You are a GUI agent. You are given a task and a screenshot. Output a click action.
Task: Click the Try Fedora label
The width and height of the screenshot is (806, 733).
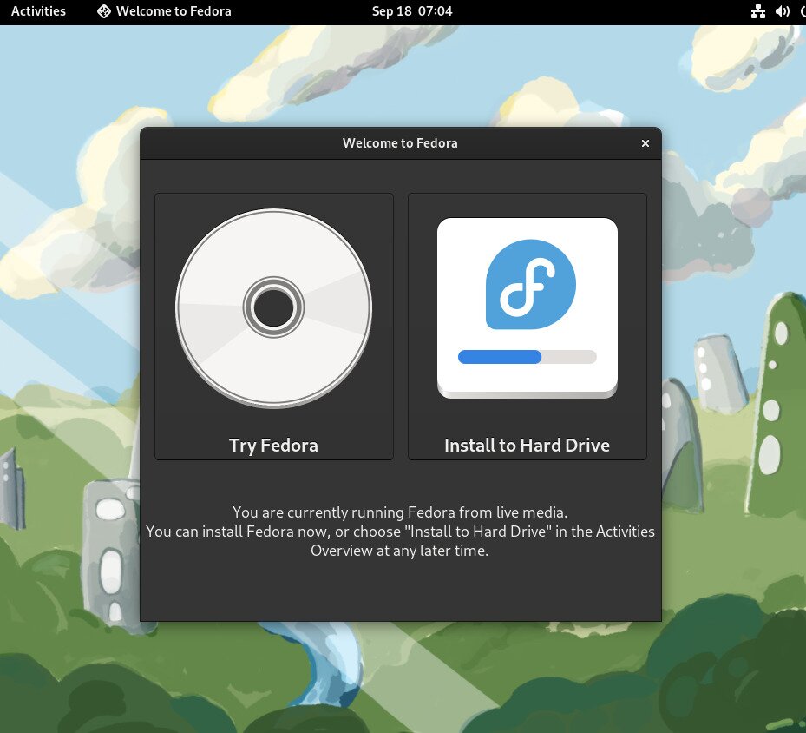(x=273, y=446)
